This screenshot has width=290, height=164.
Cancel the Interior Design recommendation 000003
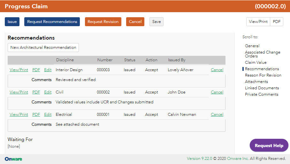(217, 70)
